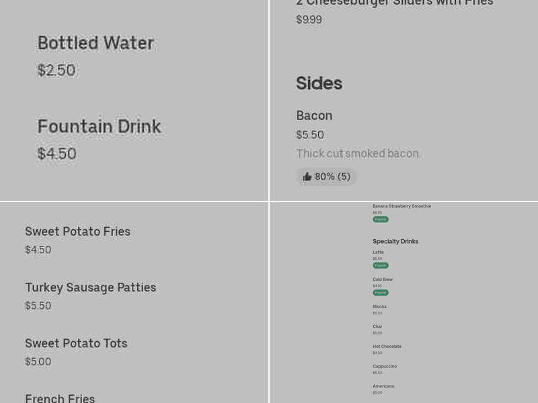This screenshot has height=403, width=538.
Task: Click the thumbs-up icon under Bacon
Action: (x=307, y=177)
